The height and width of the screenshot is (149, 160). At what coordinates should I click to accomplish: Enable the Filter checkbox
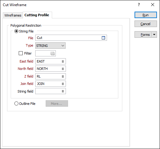[x=21, y=53]
